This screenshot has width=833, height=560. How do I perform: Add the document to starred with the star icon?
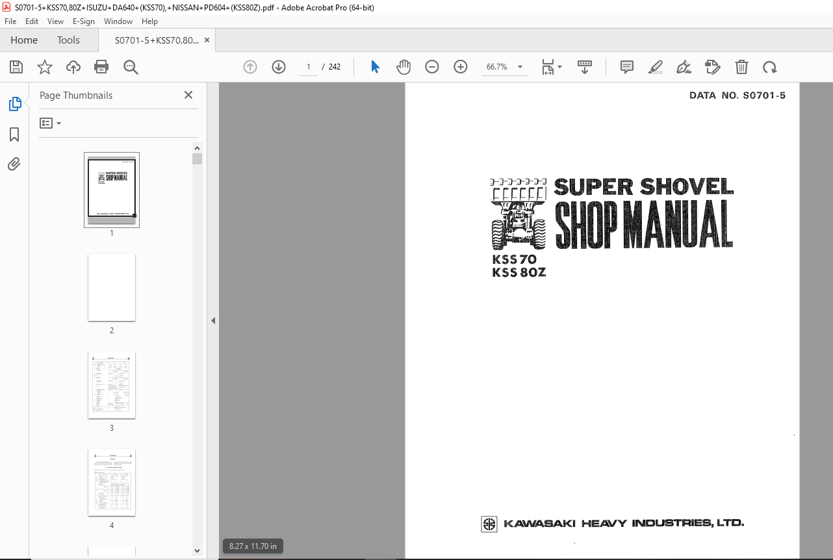45,67
